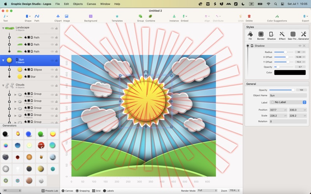Select the Shape tool icon

coord(27,16)
